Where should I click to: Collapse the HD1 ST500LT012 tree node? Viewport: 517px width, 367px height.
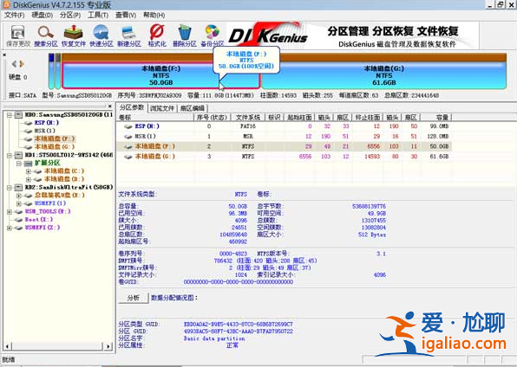10,155
